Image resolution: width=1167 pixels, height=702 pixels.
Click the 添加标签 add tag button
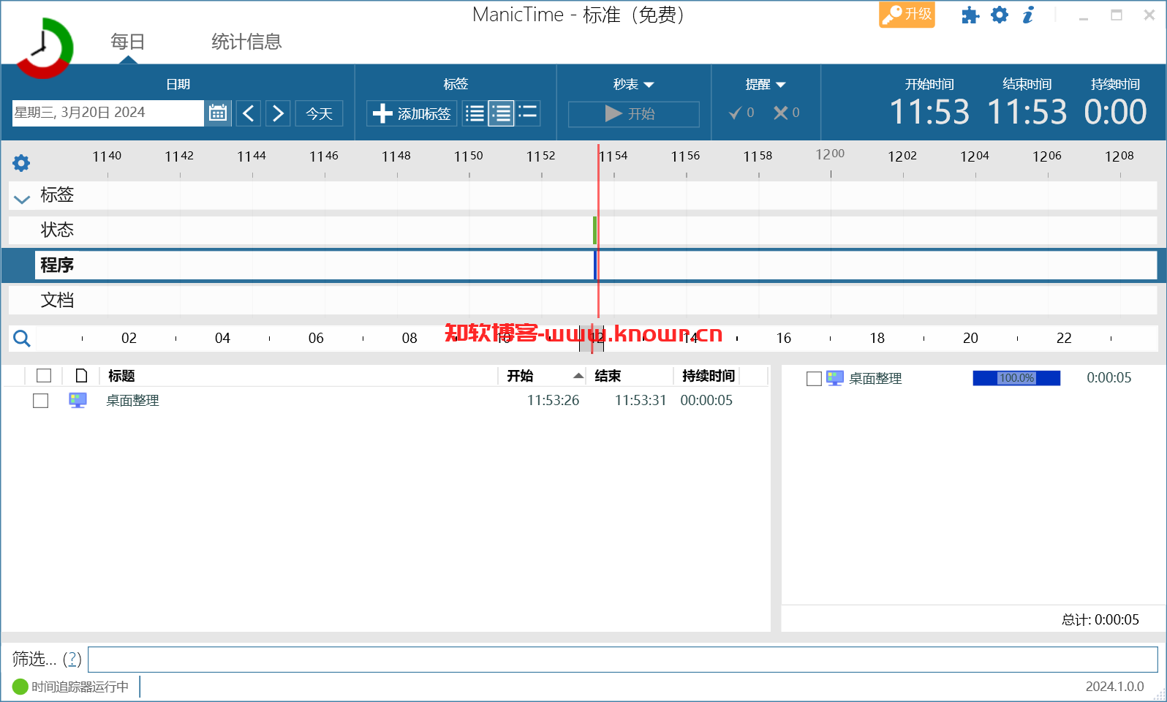click(x=412, y=113)
